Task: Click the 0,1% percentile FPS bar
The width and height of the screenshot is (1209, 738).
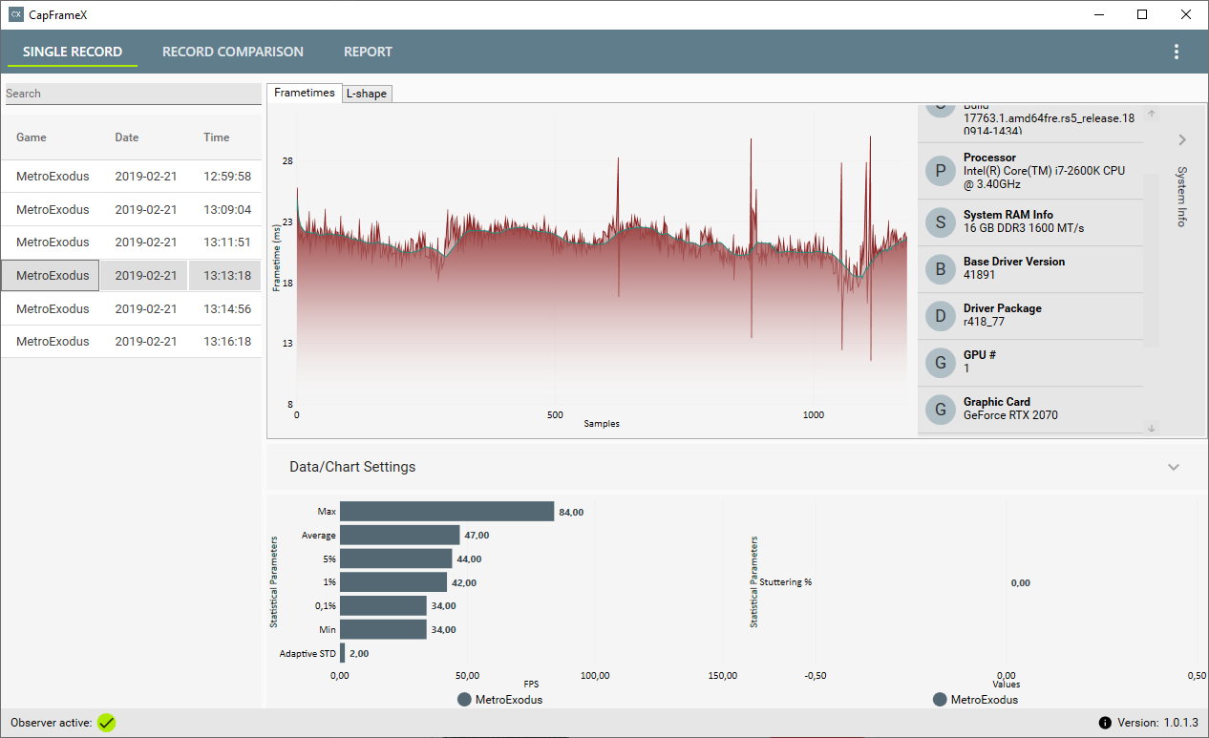Action: pos(383,605)
